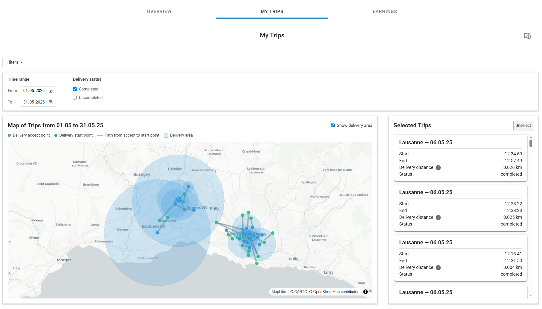Switch to the Earnings tab
Screen dimensions: 542x309
(385, 12)
